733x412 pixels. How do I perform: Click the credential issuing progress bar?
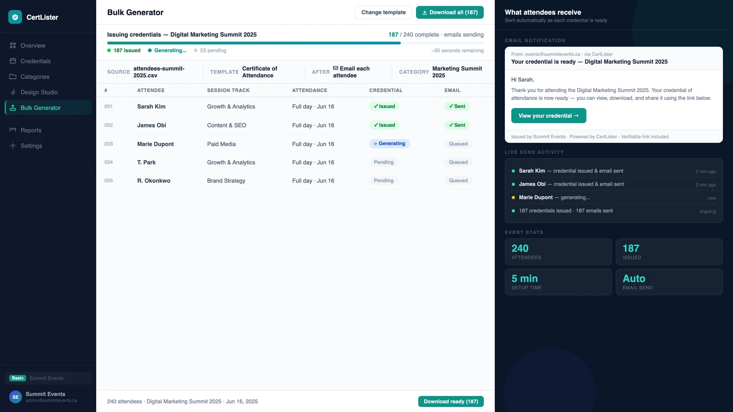[x=295, y=43]
